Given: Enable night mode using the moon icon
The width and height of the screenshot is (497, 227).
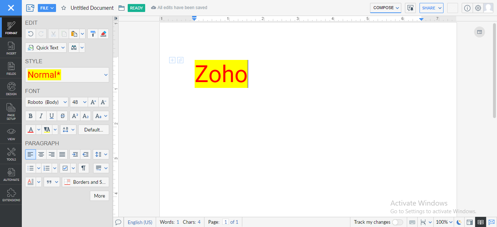Looking at the screenshot, I should coord(459,222).
